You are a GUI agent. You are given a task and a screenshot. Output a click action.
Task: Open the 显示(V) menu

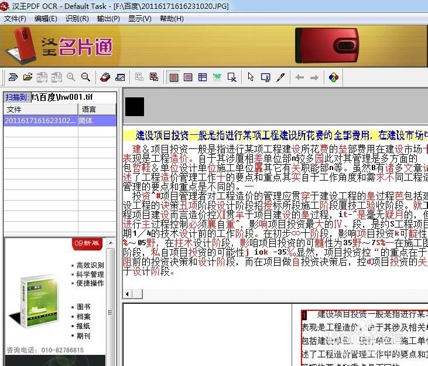[140, 19]
